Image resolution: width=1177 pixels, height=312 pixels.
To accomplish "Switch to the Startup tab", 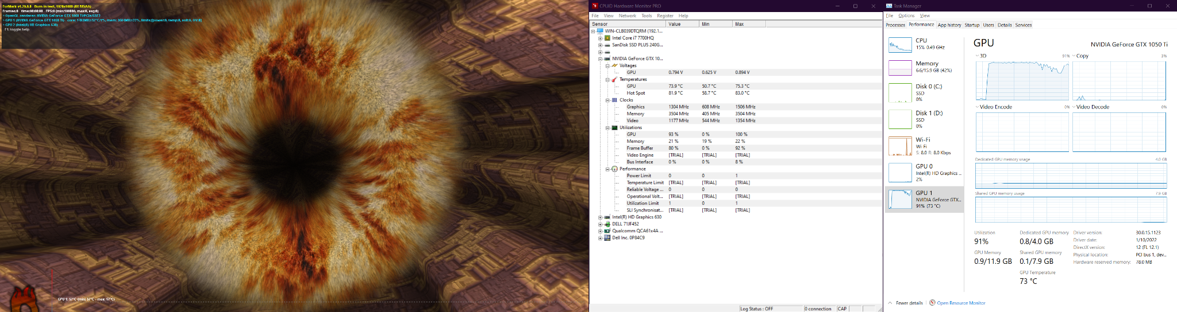I will [x=972, y=25].
